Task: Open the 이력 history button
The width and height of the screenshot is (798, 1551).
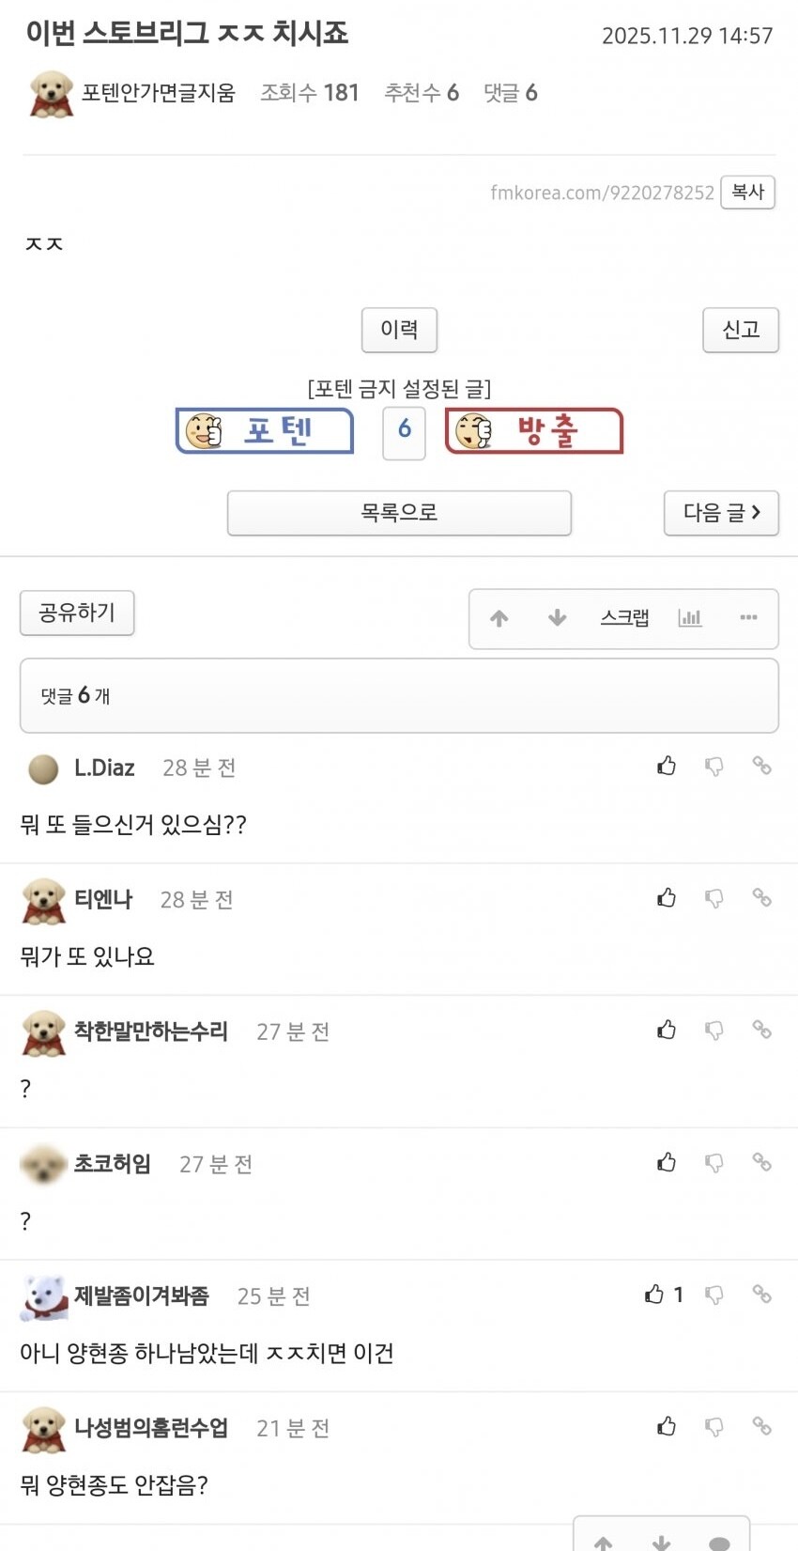Action: coord(399,330)
